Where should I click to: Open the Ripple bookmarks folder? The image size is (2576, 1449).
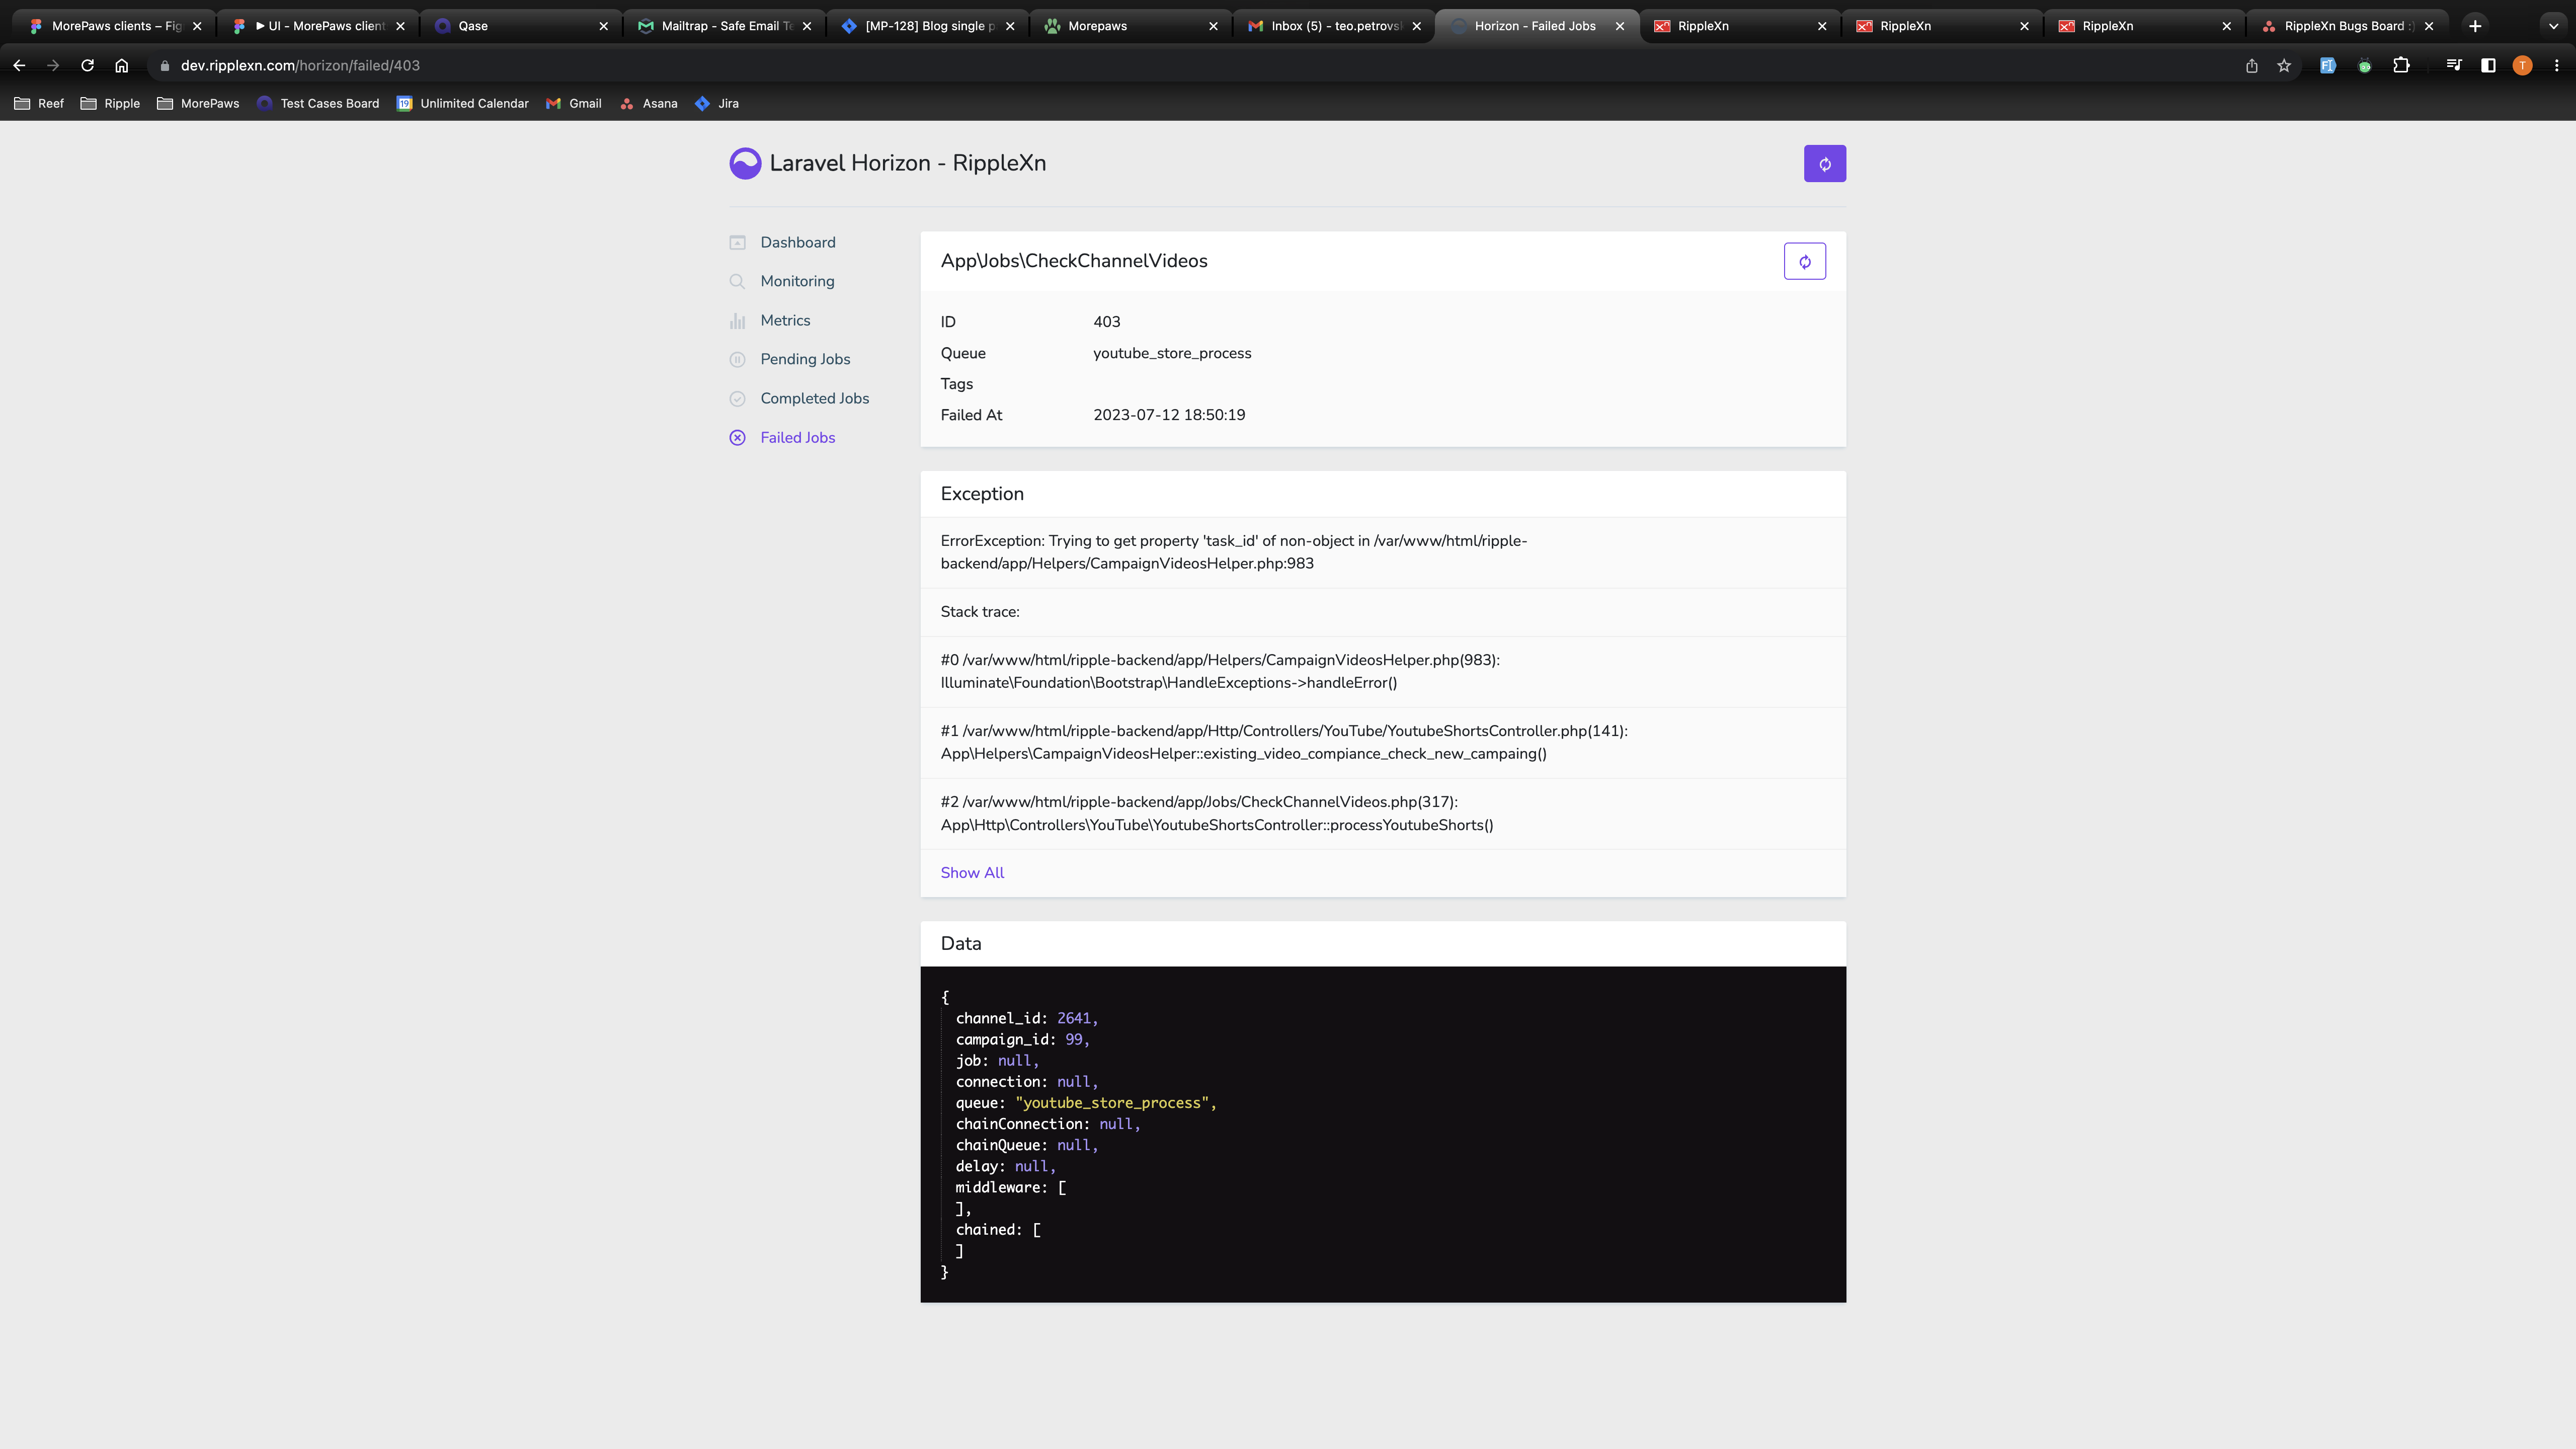(x=111, y=103)
